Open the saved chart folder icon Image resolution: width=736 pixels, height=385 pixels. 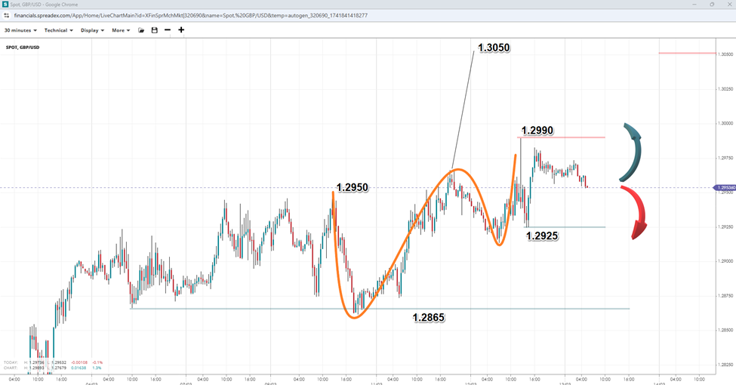(141, 30)
